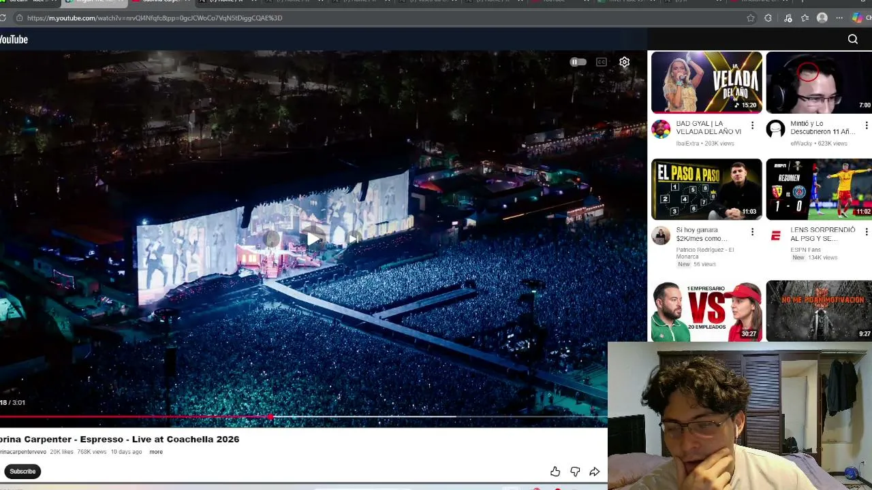
Task: Open 'El Paso a Paso' video thumbnail
Action: [706, 189]
